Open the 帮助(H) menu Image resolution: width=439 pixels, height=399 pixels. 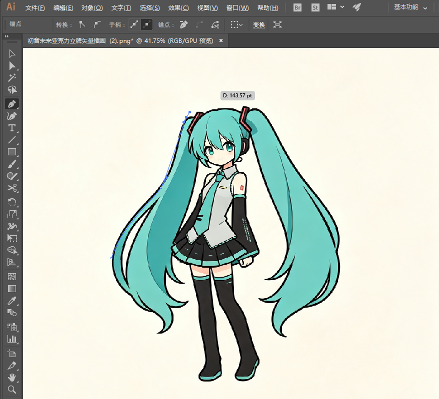(268, 8)
